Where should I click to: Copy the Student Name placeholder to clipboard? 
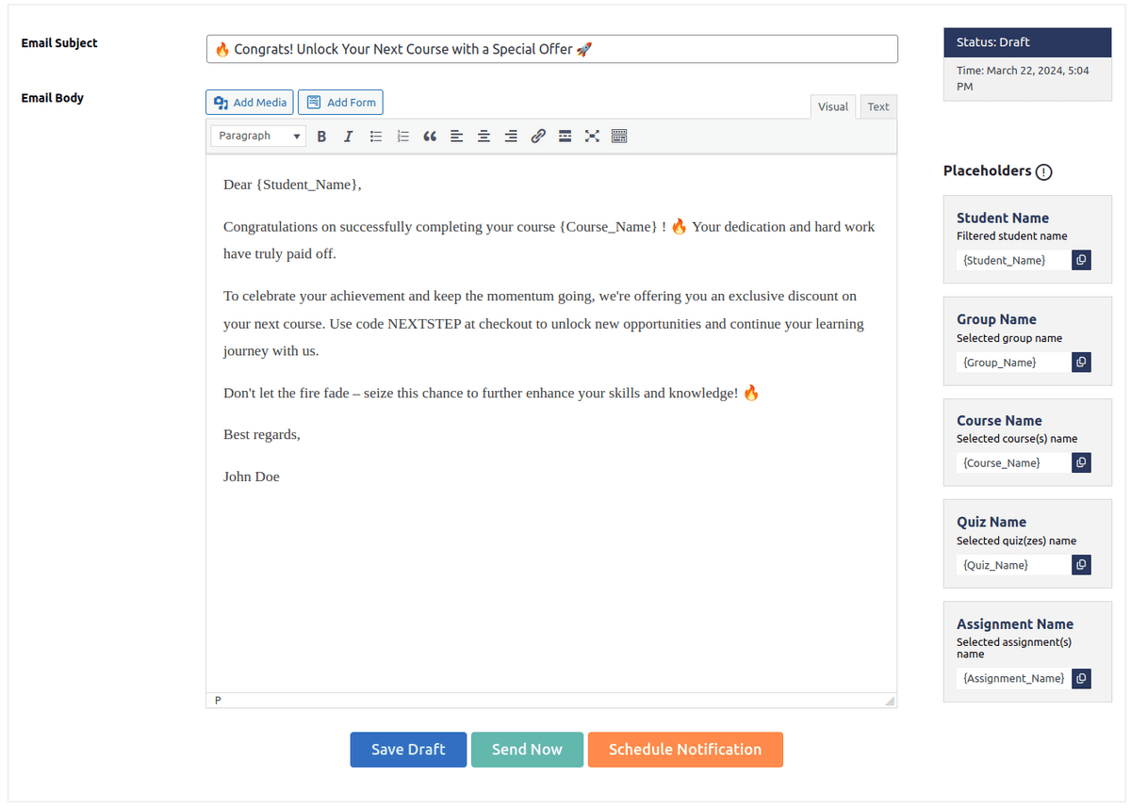(1080, 259)
